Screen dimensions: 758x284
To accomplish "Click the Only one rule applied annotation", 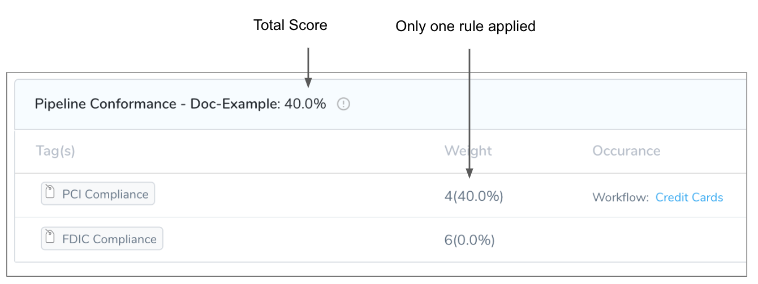I will pyautogui.click(x=466, y=26).
